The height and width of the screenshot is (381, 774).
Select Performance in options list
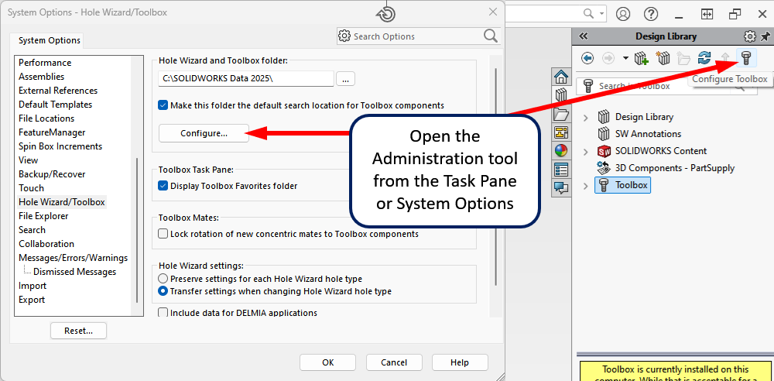[45, 63]
